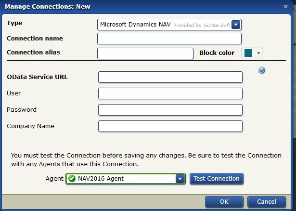Click the blue help question mark icon

point(262,70)
